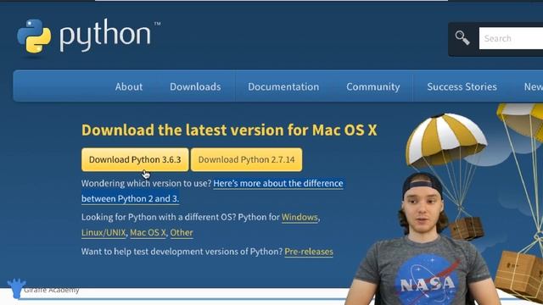Follow the Other platforms link
543x305 pixels.
(x=182, y=233)
